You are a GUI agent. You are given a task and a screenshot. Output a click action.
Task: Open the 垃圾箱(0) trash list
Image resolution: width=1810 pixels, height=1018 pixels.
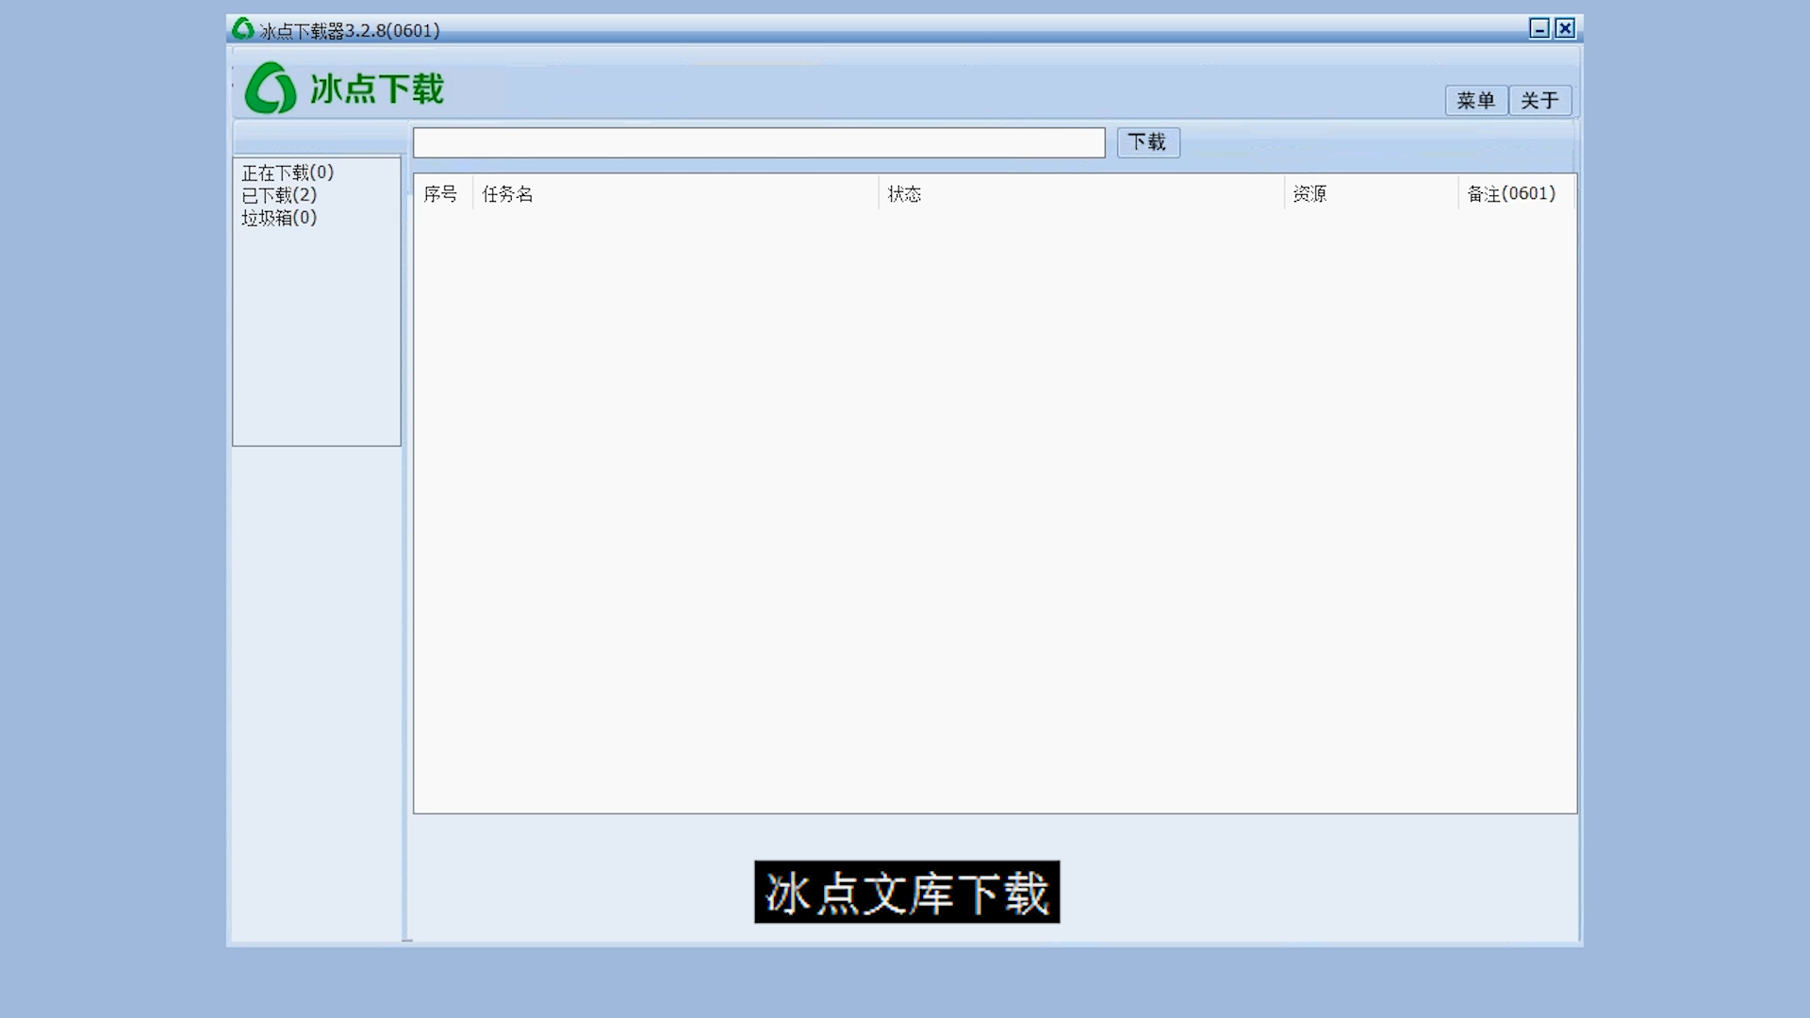pyautogui.click(x=279, y=218)
